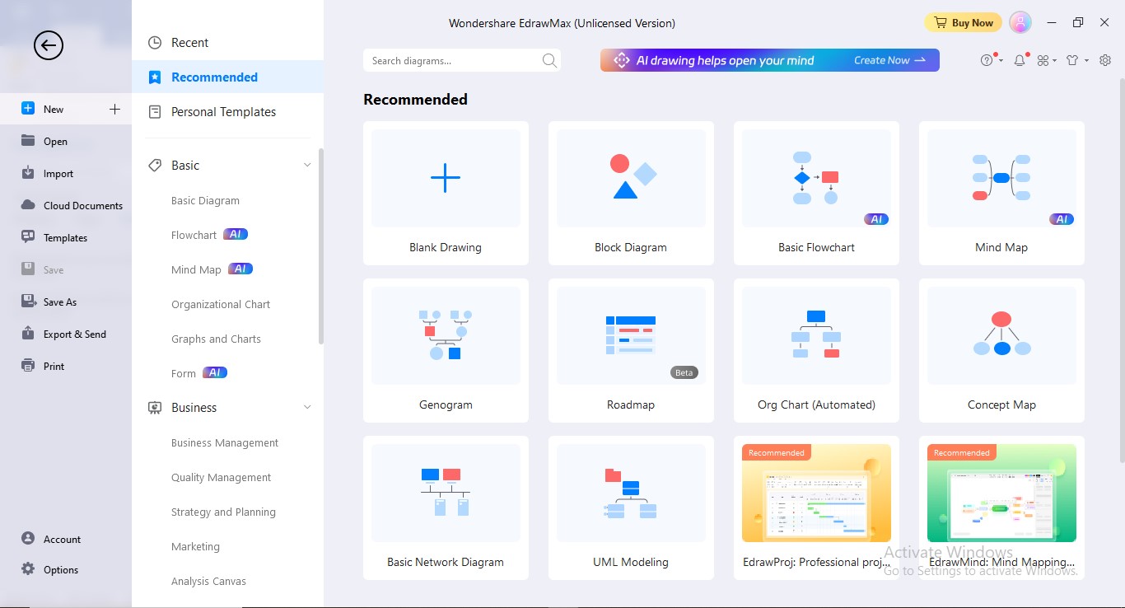Open the settings gear icon at top right
Image resolution: width=1125 pixels, height=608 pixels.
point(1105,60)
